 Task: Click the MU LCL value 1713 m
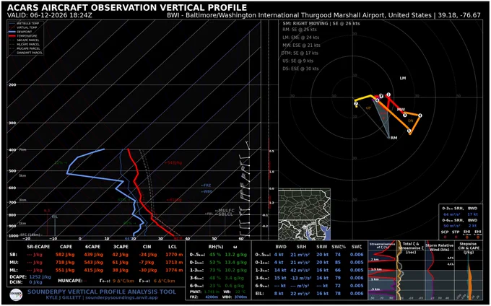174,263
